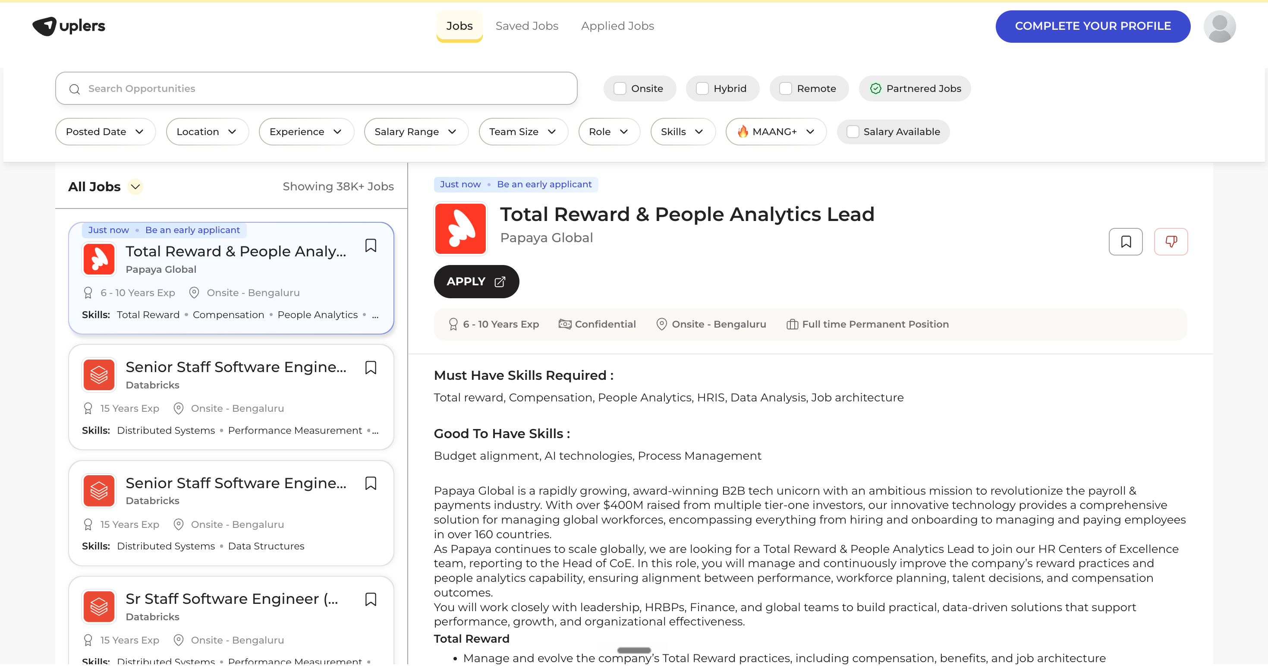Click the Full time Permanent Position label
Viewport: 1268px width, 666px height.
tap(875, 324)
